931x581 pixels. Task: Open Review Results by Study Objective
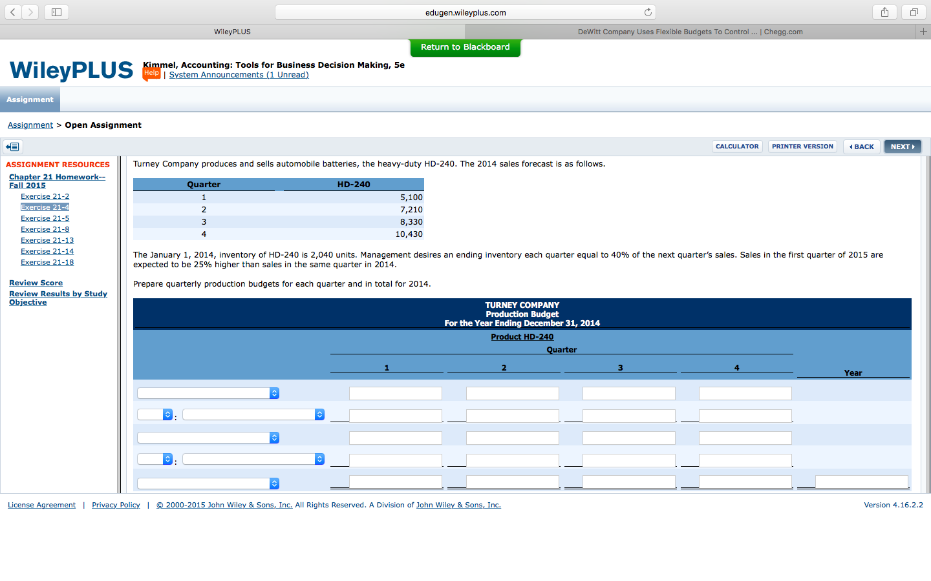[x=58, y=298]
